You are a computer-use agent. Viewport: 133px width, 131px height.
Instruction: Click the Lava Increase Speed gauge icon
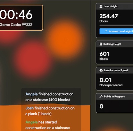click(x=101, y=70)
